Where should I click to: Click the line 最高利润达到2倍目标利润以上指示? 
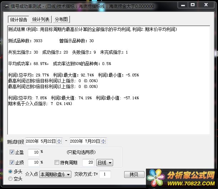(x=53, y=81)
